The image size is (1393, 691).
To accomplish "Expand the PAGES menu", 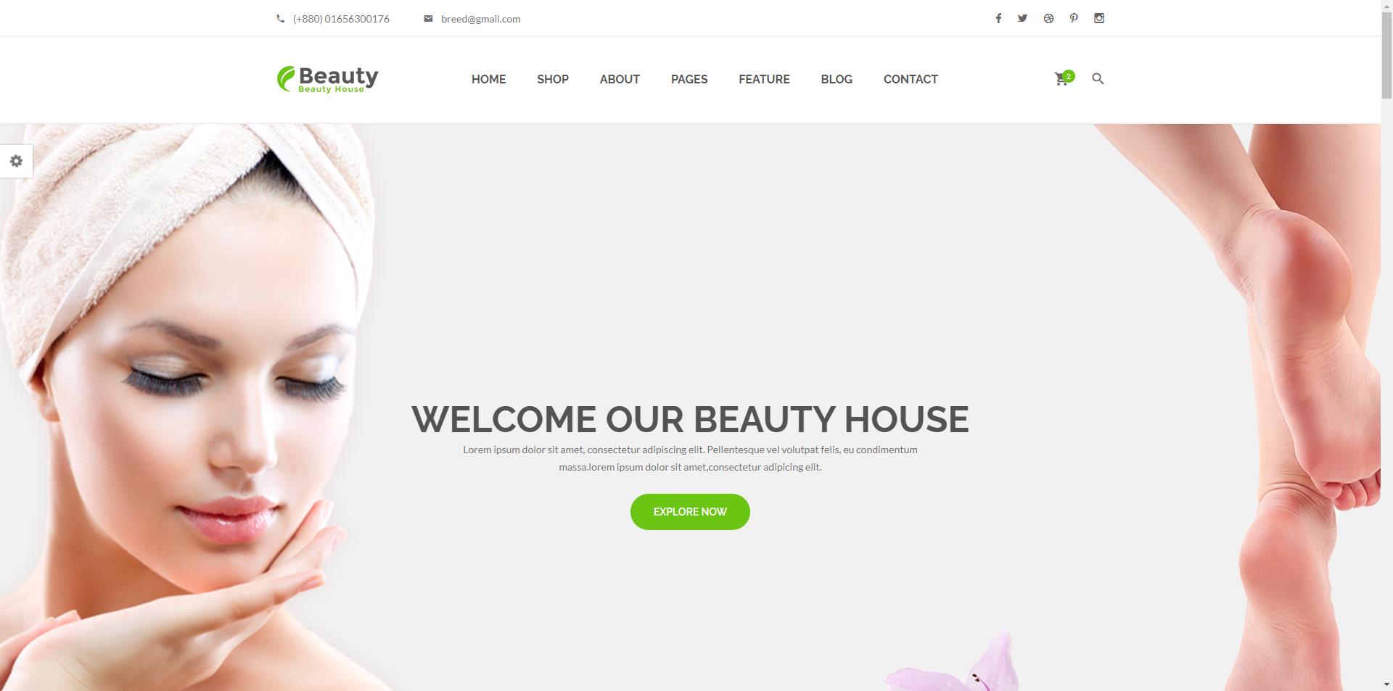I will pos(689,79).
